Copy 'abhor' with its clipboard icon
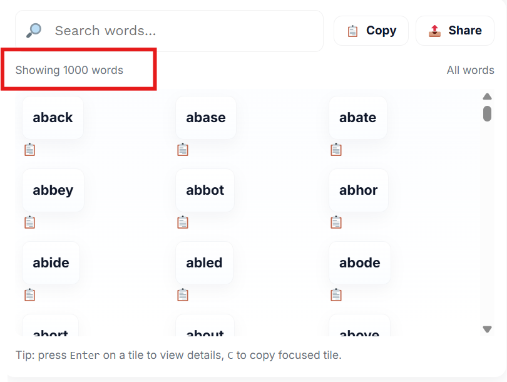 (x=336, y=222)
